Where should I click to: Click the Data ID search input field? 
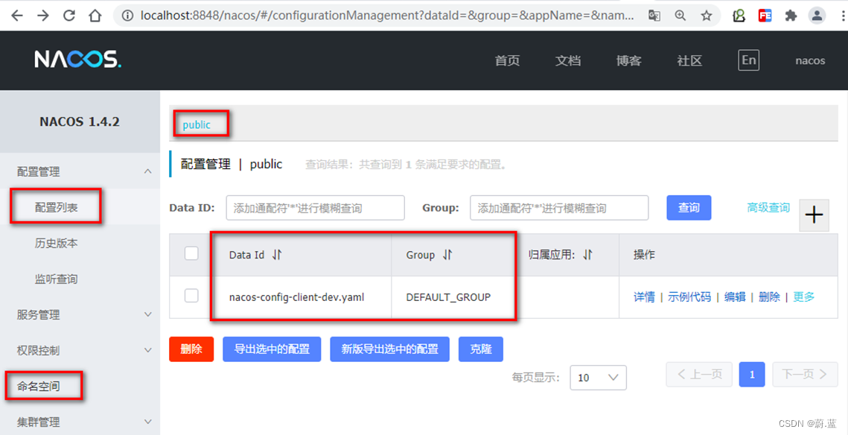tap(315, 209)
